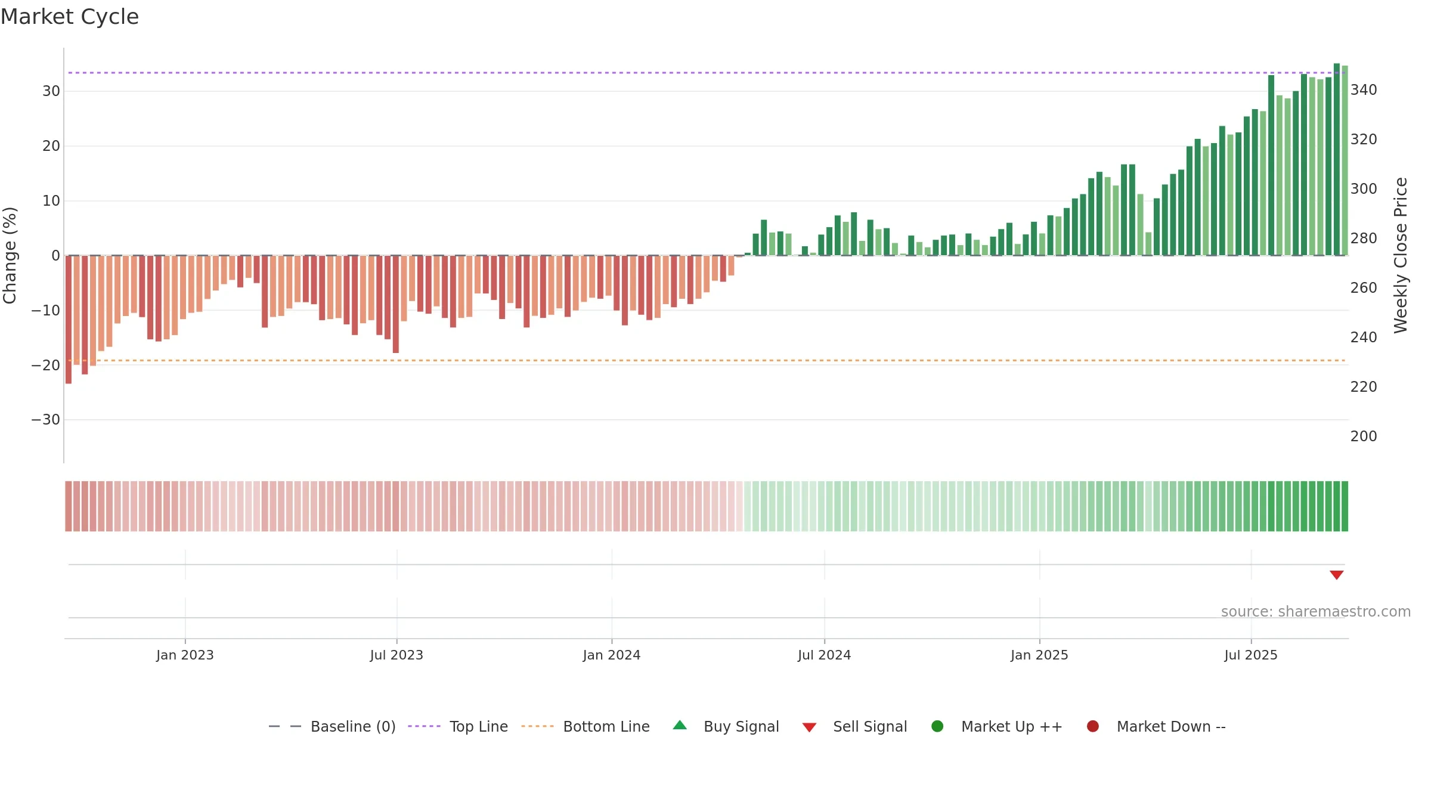Click the Weekly Close Price axis title
Viewport: 1431px width, 805px height.
click(1401, 255)
